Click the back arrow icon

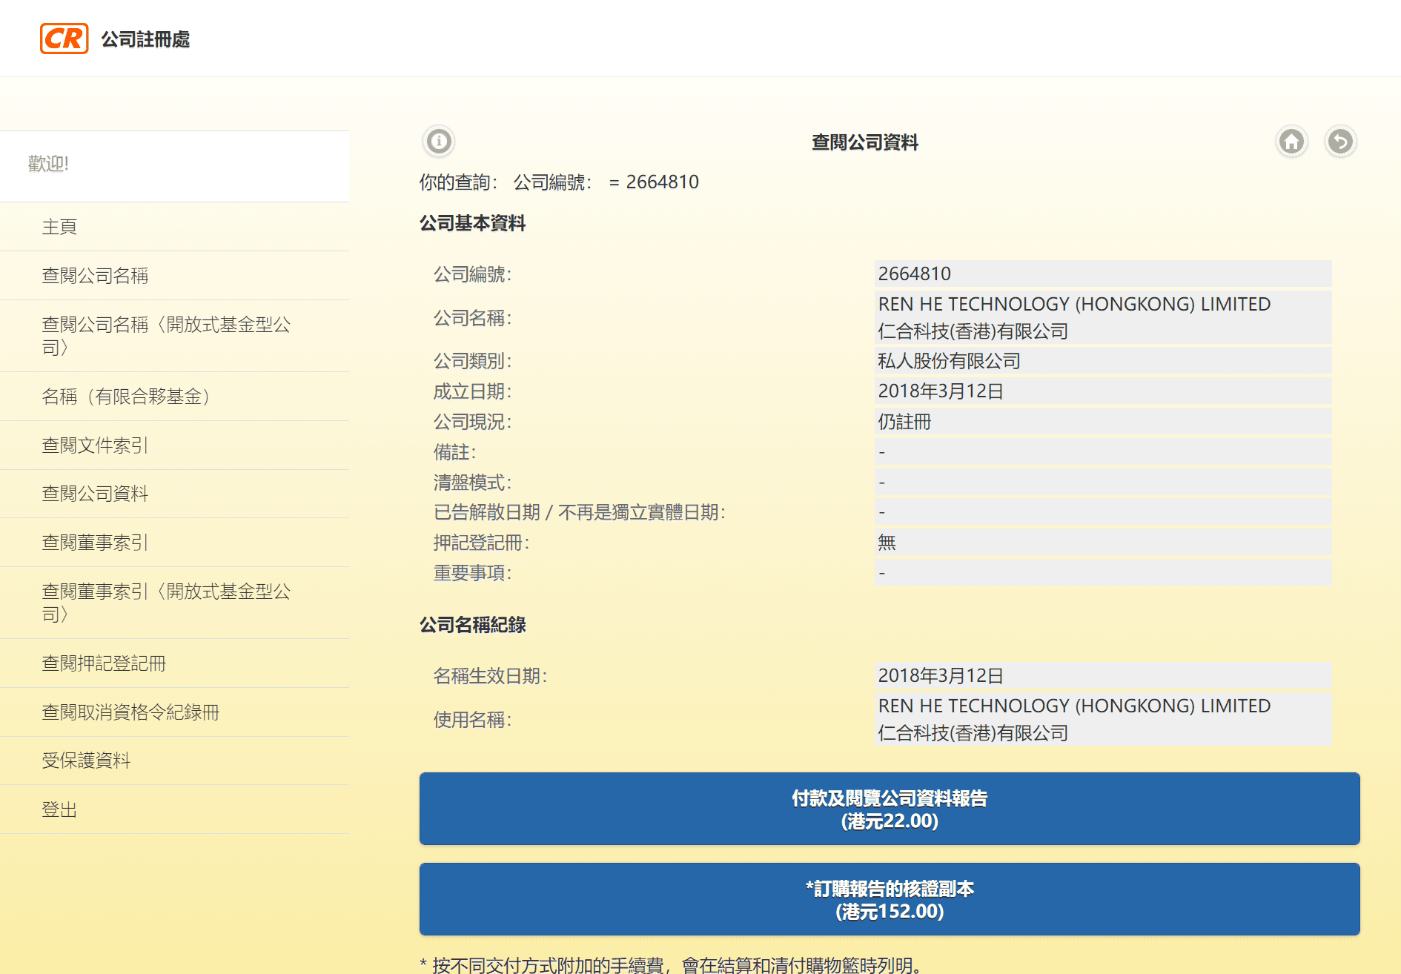tap(1340, 141)
